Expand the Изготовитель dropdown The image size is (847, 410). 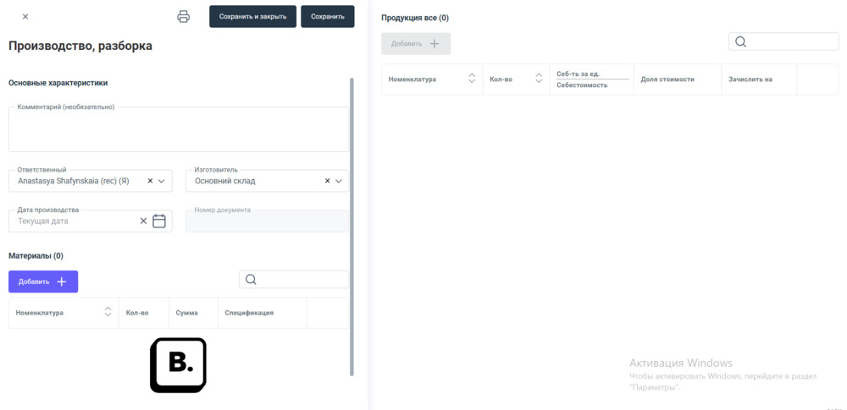pos(339,181)
